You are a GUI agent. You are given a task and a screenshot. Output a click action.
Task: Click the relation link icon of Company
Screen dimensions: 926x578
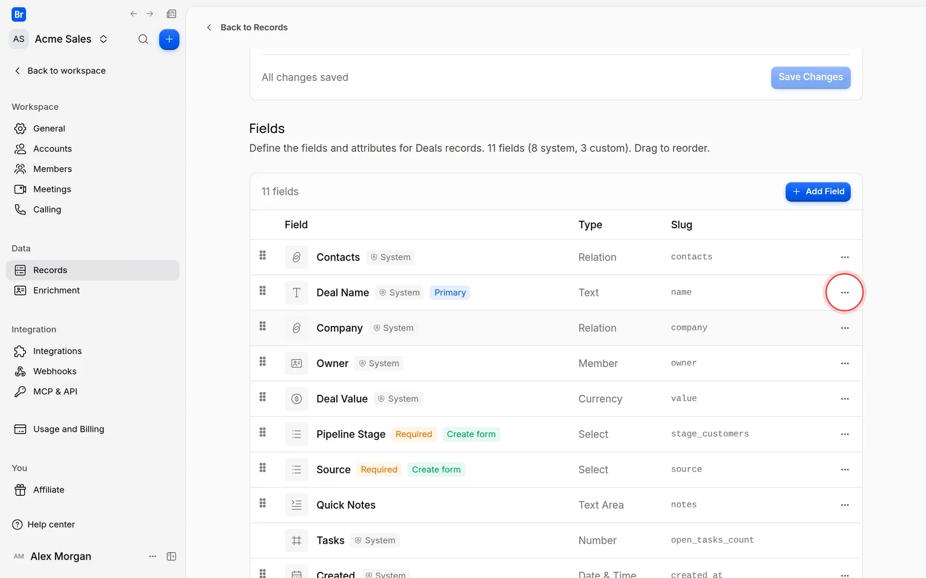(x=296, y=328)
